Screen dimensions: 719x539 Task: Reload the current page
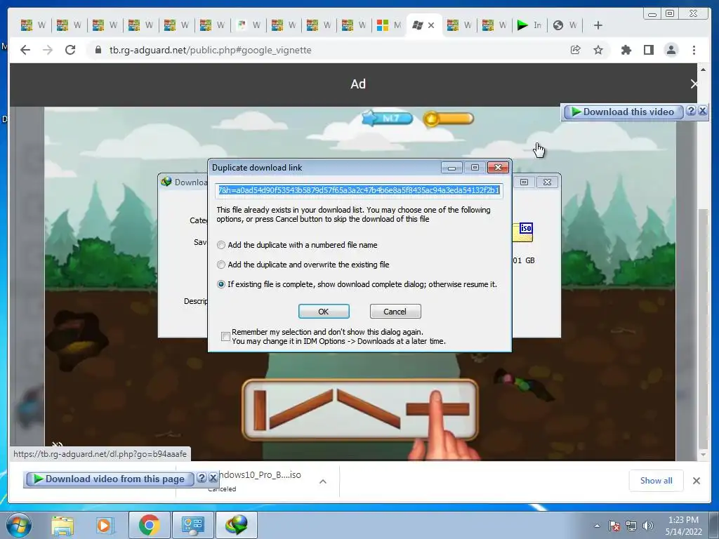coord(70,50)
